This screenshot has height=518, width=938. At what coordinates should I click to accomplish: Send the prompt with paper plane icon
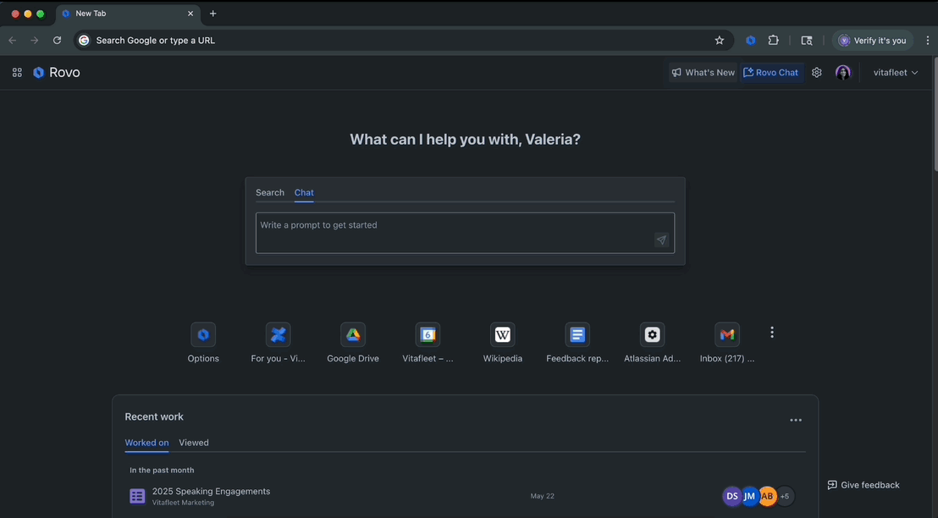tap(661, 240)
